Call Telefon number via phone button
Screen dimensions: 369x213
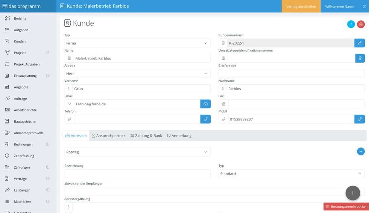[205, 119]
